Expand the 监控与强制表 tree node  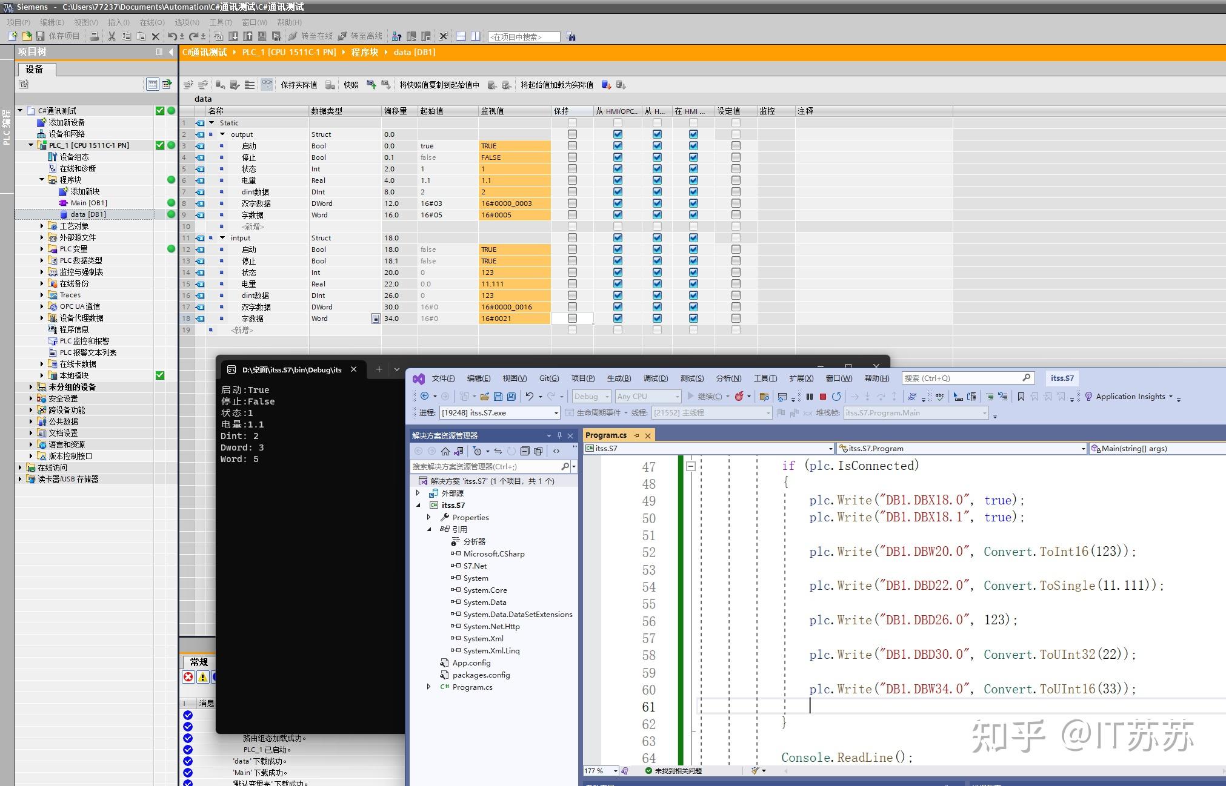pyautogui.click(x=42, y=272)
